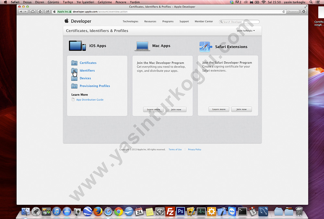
Task: Click Learn more under Safari Extensions
Action: click(219, 109)
